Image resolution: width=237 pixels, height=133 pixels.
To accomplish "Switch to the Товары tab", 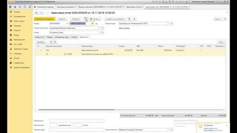I will click(x=50, y=37).
